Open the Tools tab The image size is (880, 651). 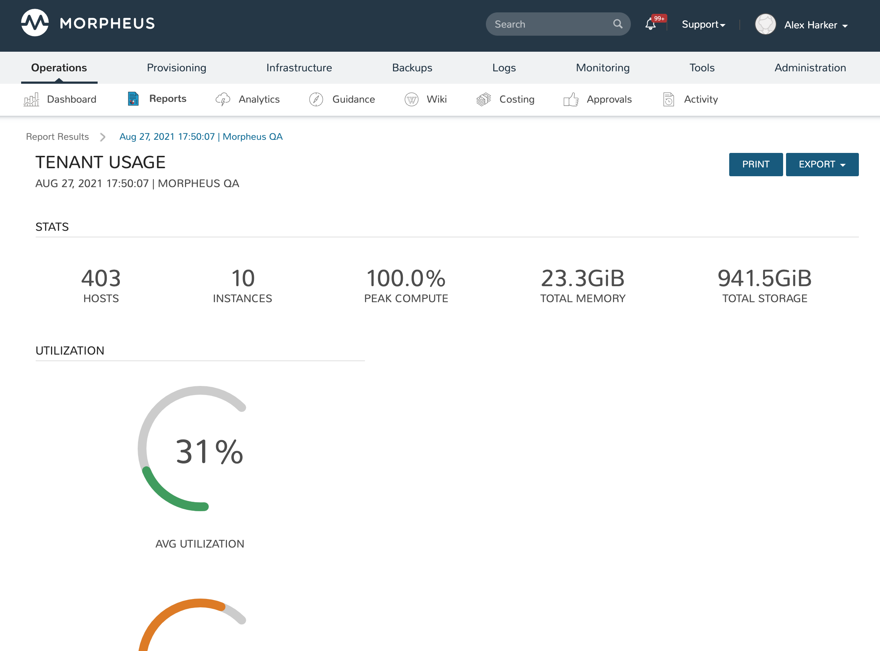tap(702, 68)
